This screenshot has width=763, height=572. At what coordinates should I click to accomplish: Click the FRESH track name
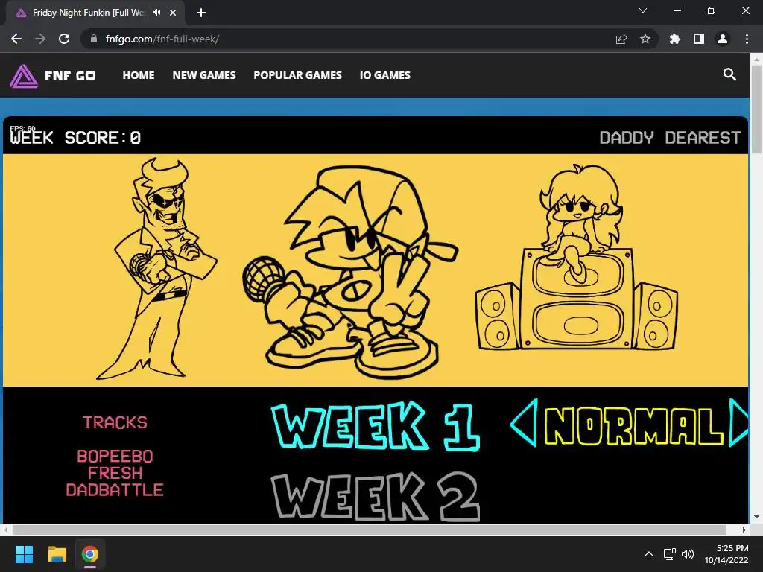pos(115,473)
